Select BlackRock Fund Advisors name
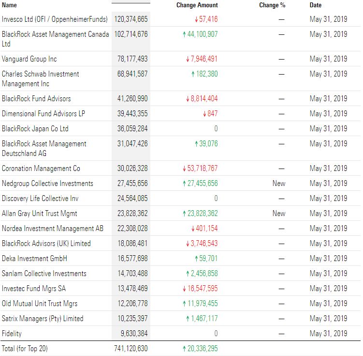363x356 pixels. (x=36, y=99)
